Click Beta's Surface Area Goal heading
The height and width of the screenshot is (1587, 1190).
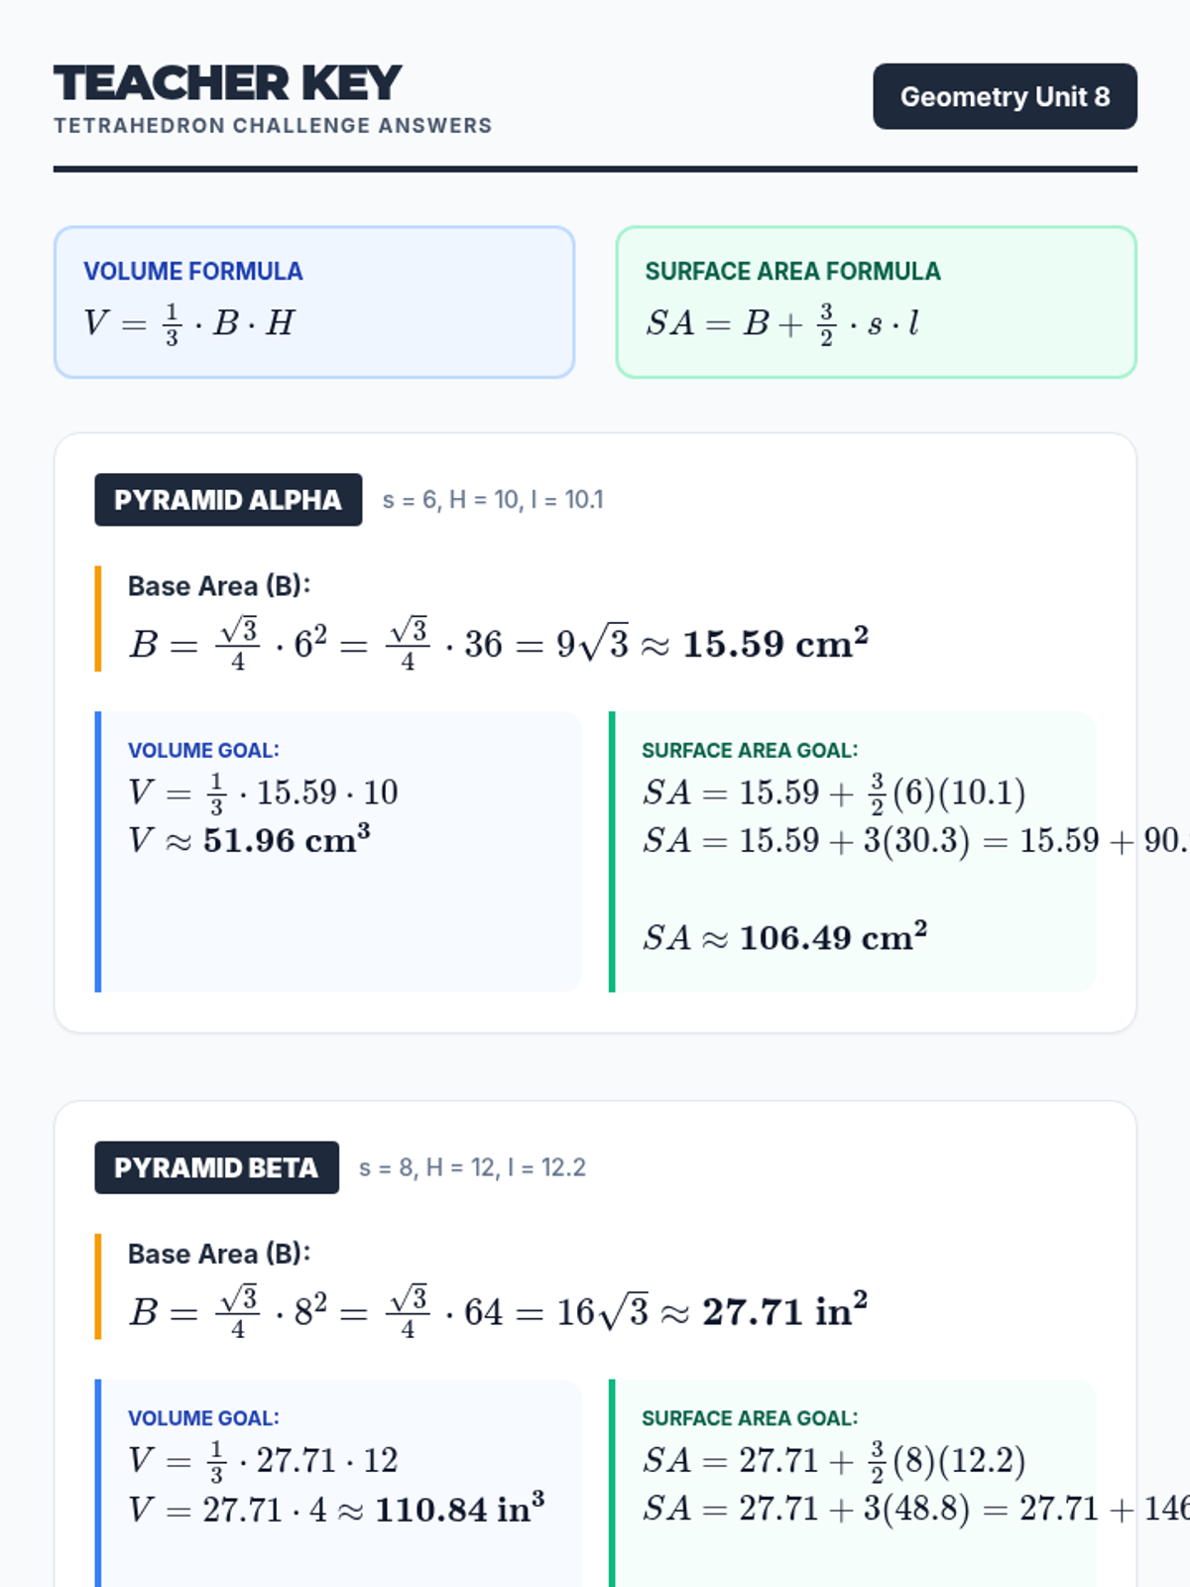[x=750, y=1418]
